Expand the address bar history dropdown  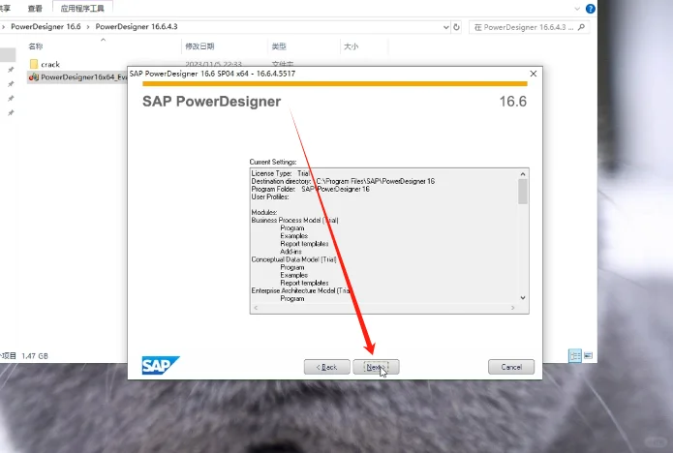coord(446,27)
